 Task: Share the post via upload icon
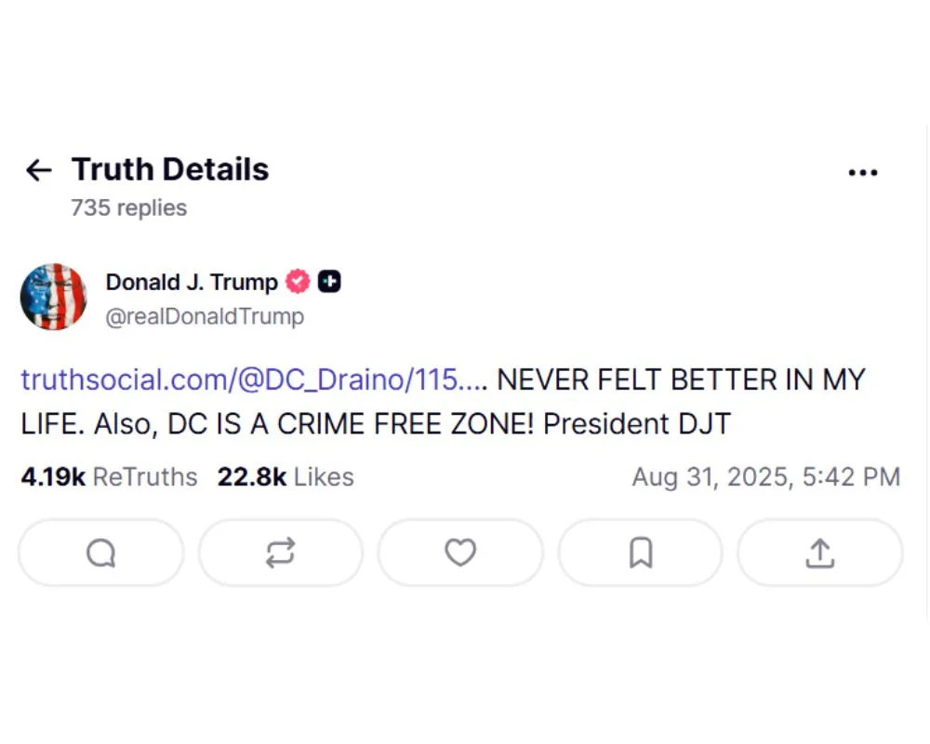(x=819, y=553)
